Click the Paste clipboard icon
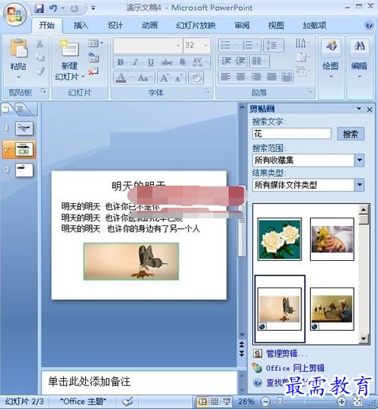The image size is (378, 410). [x=18, y=48]
